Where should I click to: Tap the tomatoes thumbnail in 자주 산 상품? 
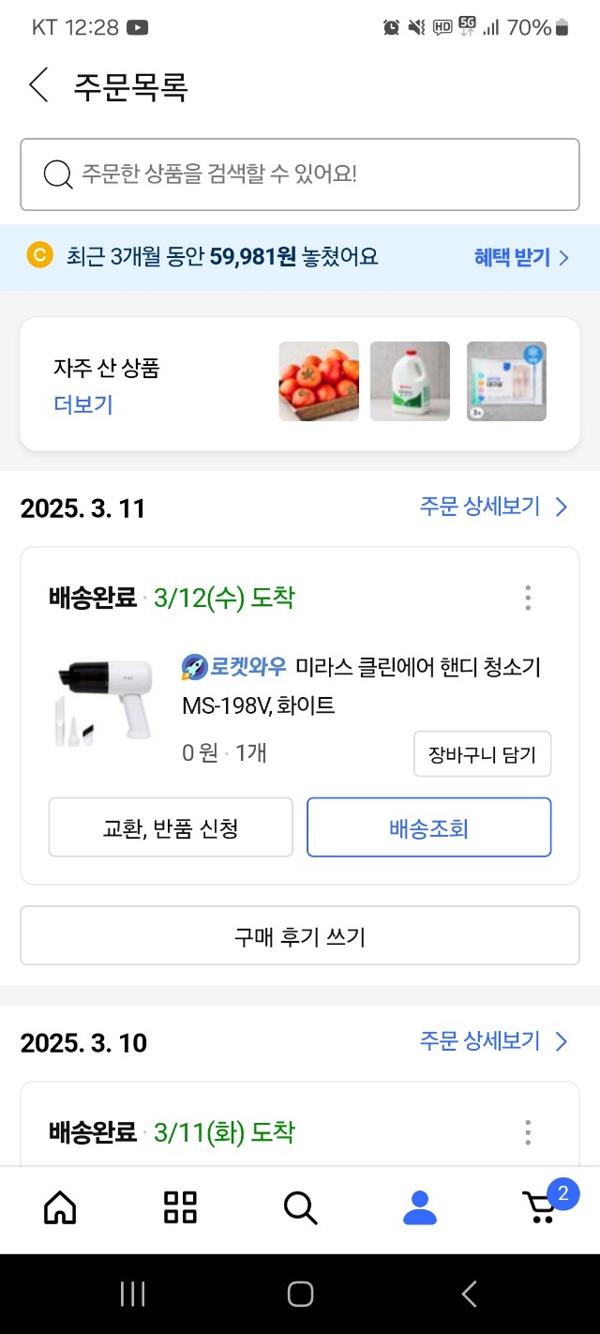[x=319, y=381]
